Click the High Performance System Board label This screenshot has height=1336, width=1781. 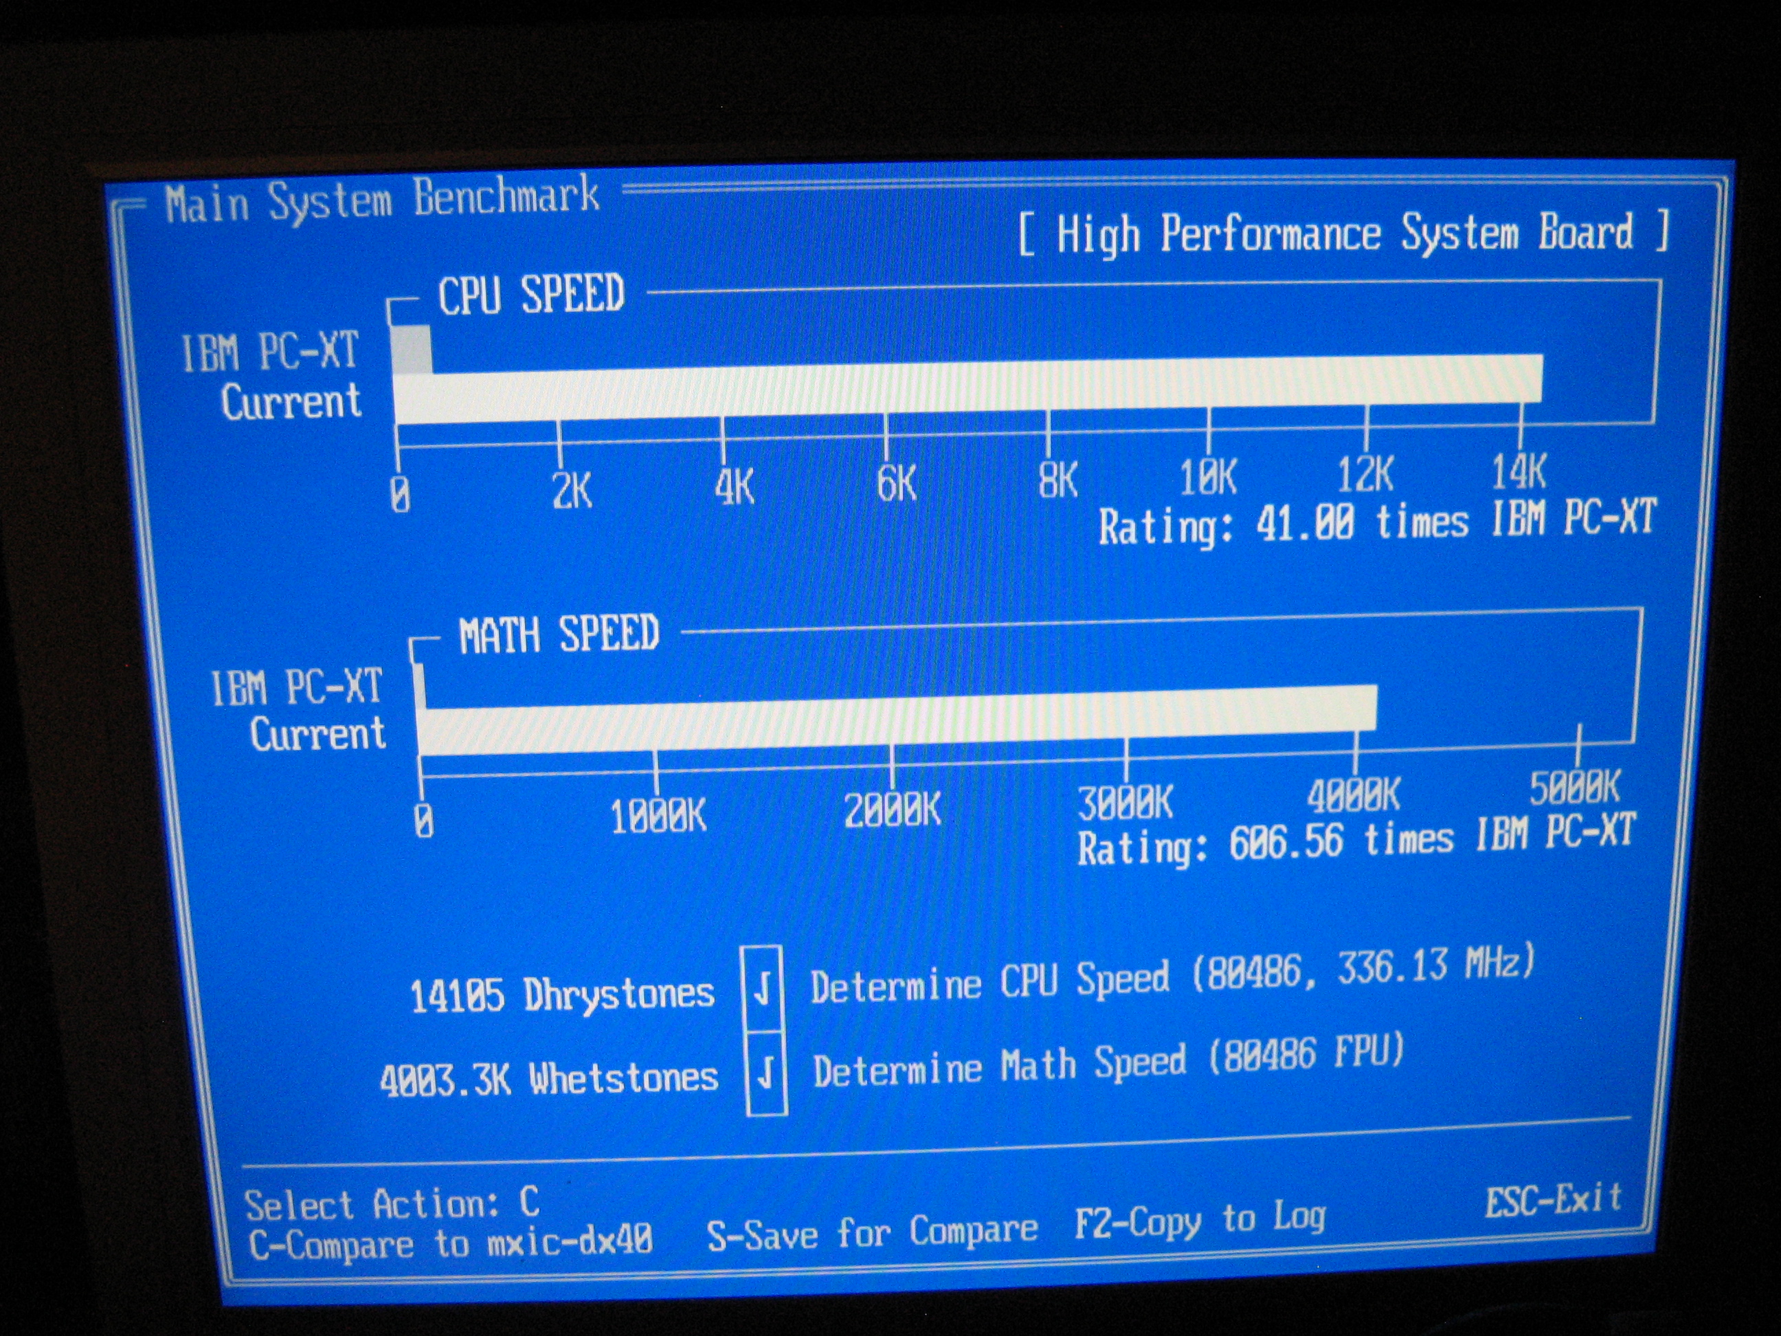coord(1344,234)
